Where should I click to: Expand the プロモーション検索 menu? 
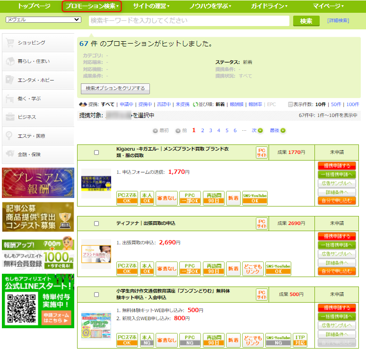[92, 6]
